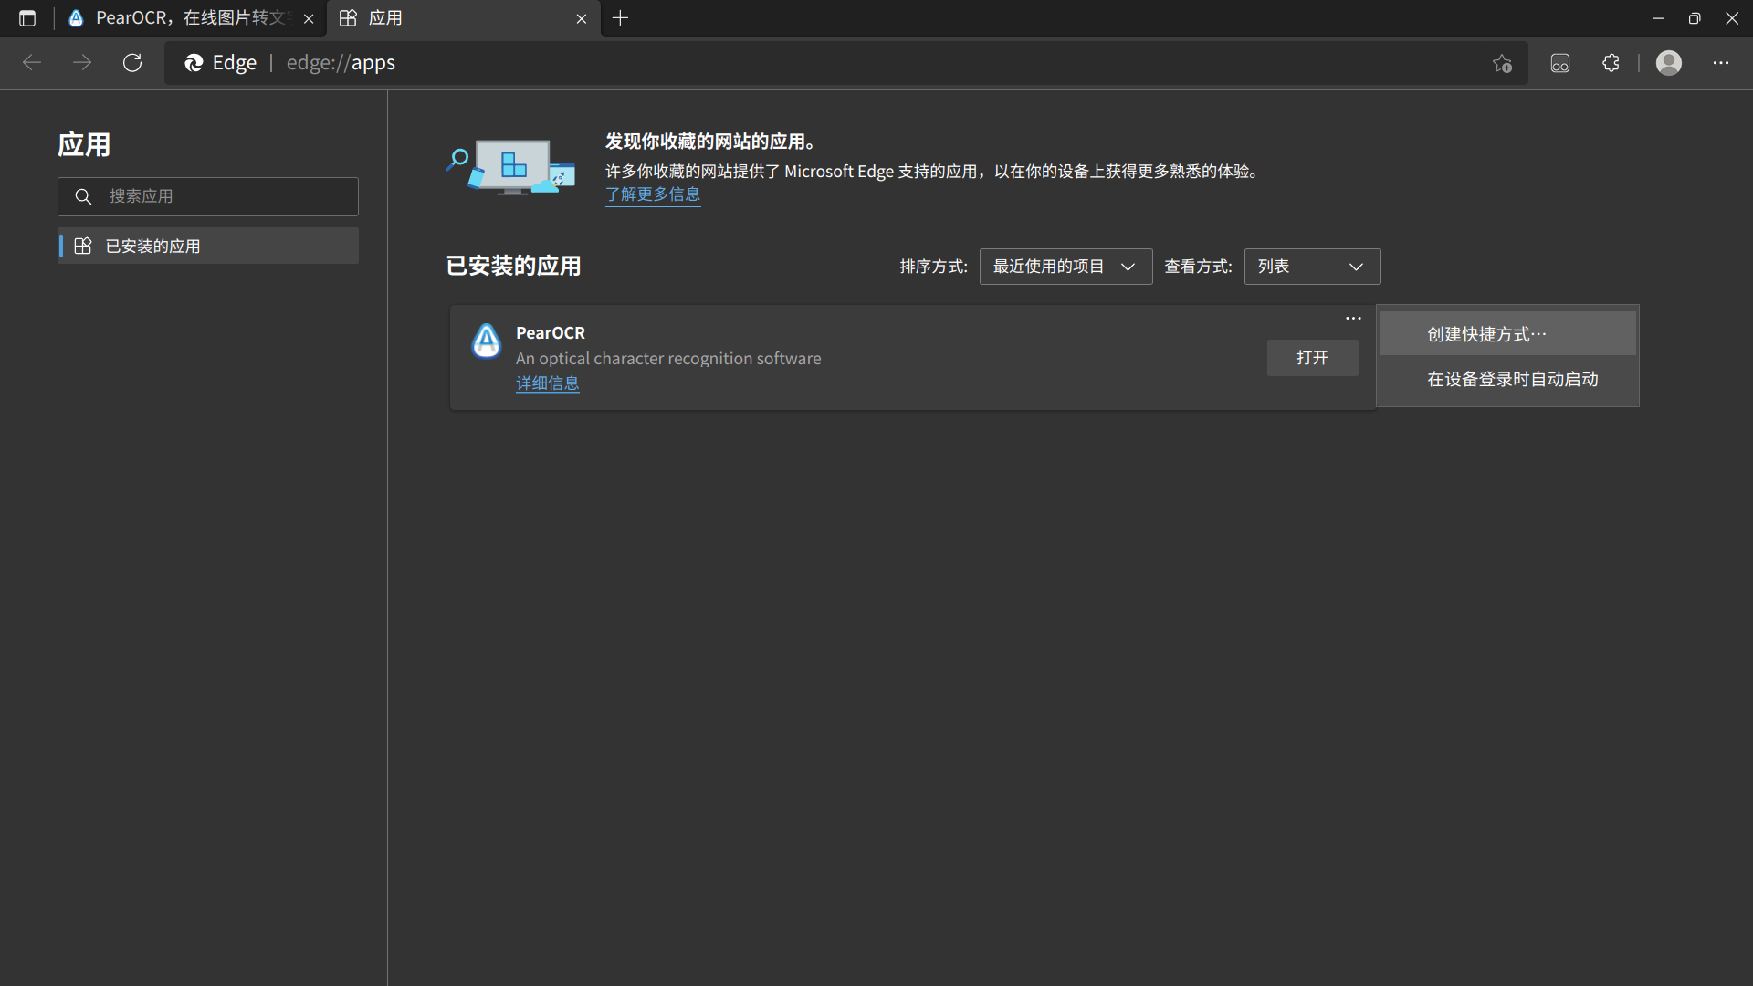Select 在设备登录时自动启动 from the context menu

pyautogui.click(x=1512, y=379)
